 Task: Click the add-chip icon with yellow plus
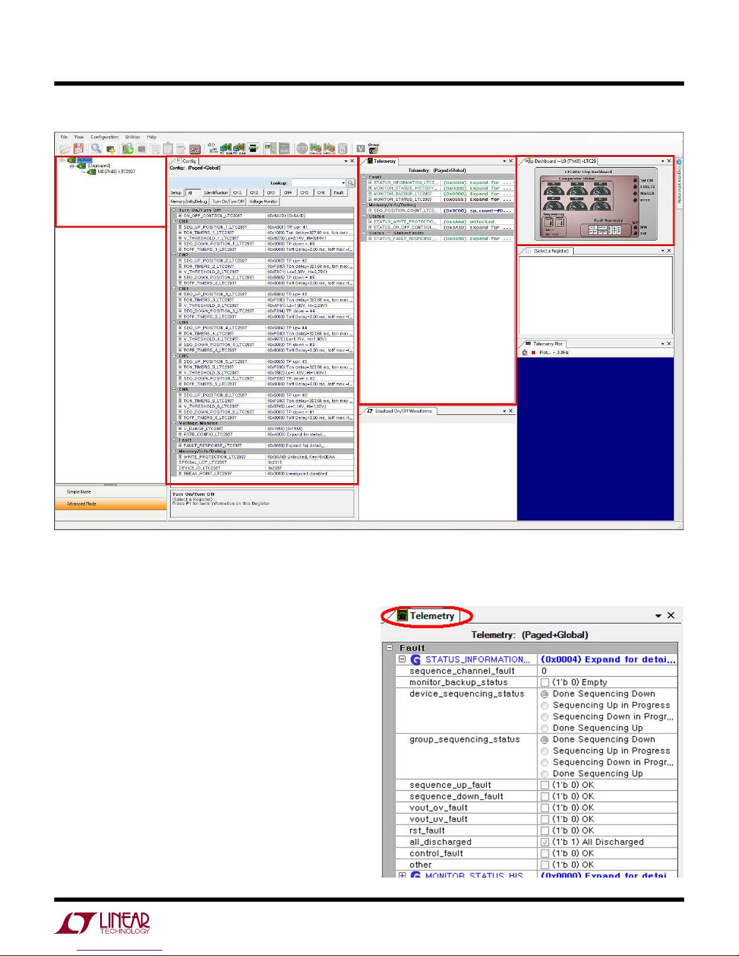[110, 149]
